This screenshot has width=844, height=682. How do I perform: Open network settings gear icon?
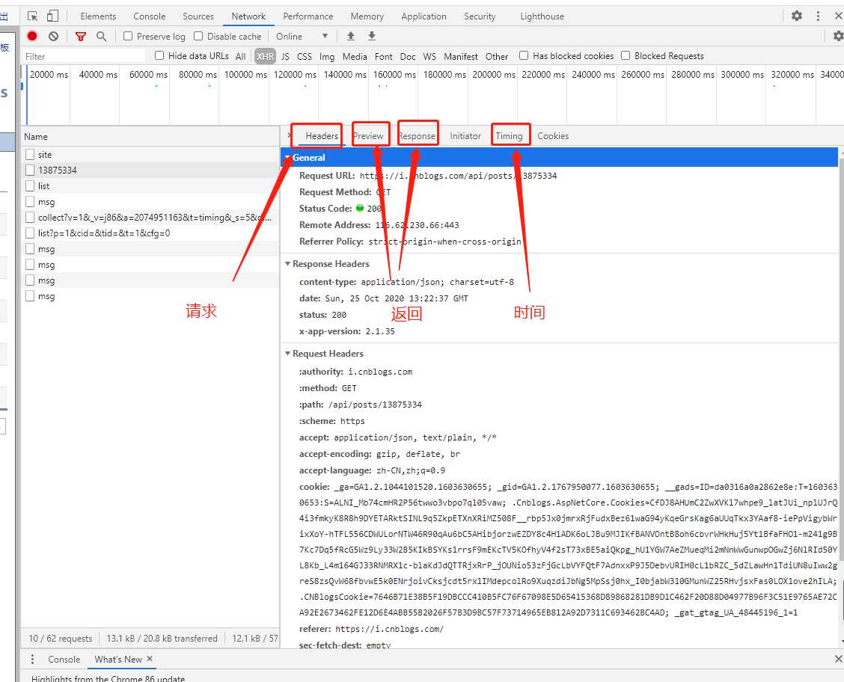pyautogui.click(x=838, y=36)
